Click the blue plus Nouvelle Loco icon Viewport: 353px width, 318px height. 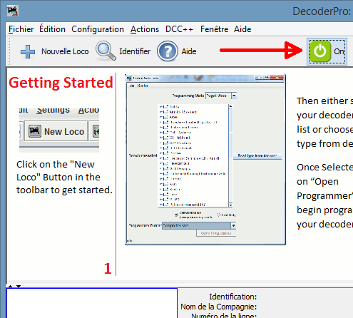coord(28,51)
